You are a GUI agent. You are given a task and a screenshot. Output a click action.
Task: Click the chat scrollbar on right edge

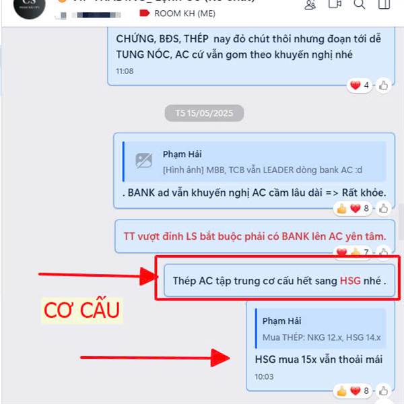[401, 222]
